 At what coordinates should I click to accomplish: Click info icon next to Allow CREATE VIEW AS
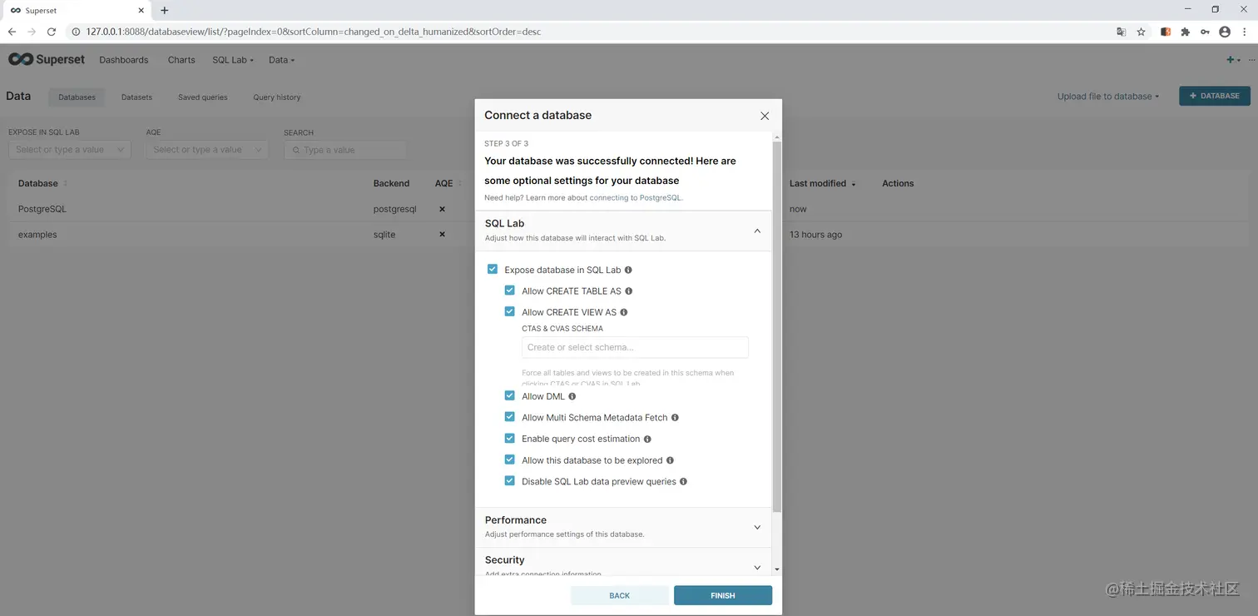click(624, 312)
